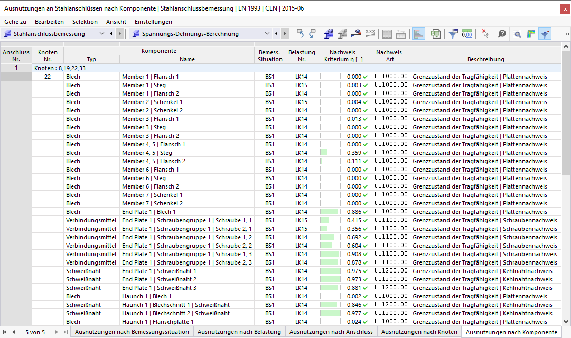Select cell 'End Plate 1 | Blech 1'
Screen dimensions: 571x338
coord(187,212)
